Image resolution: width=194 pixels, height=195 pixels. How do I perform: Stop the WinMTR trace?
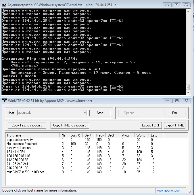(100, 113)
